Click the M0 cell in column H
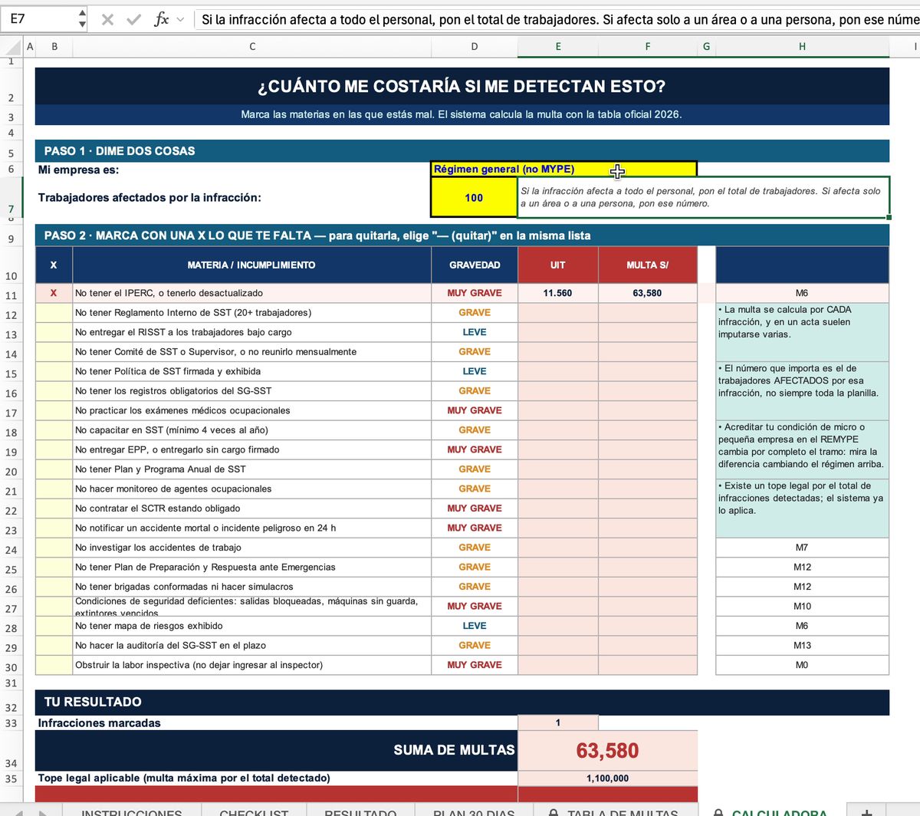This screenshot has width=920, height=816. coord(802,665)
